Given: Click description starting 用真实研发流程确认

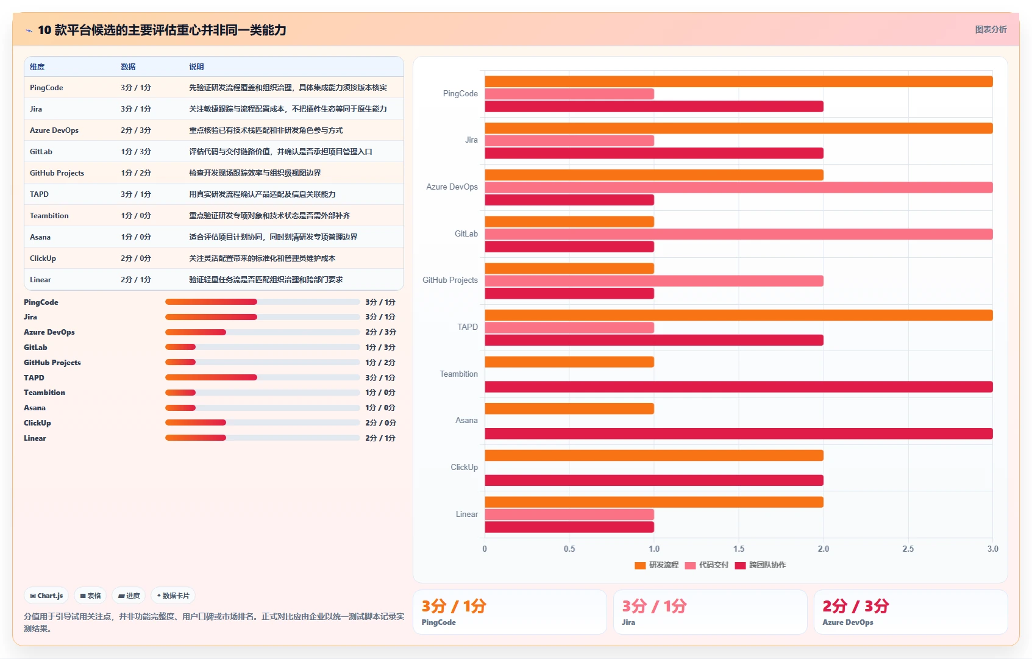Looking at the screenshot, I should [262, 194].
